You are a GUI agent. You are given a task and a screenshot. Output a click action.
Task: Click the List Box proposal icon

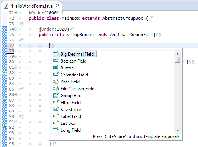(56, 123)
